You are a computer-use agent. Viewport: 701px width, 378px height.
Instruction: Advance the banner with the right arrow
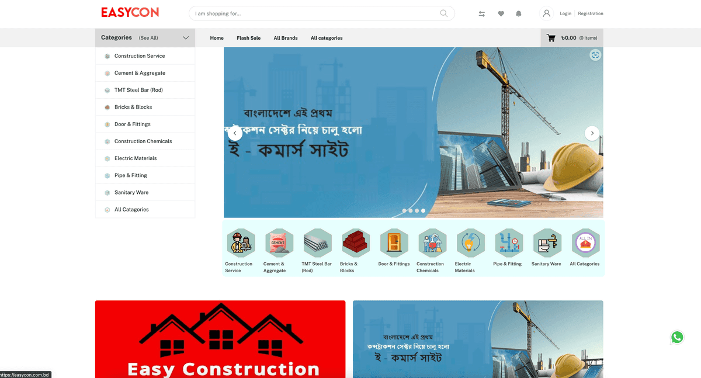[x=592, y=133]
